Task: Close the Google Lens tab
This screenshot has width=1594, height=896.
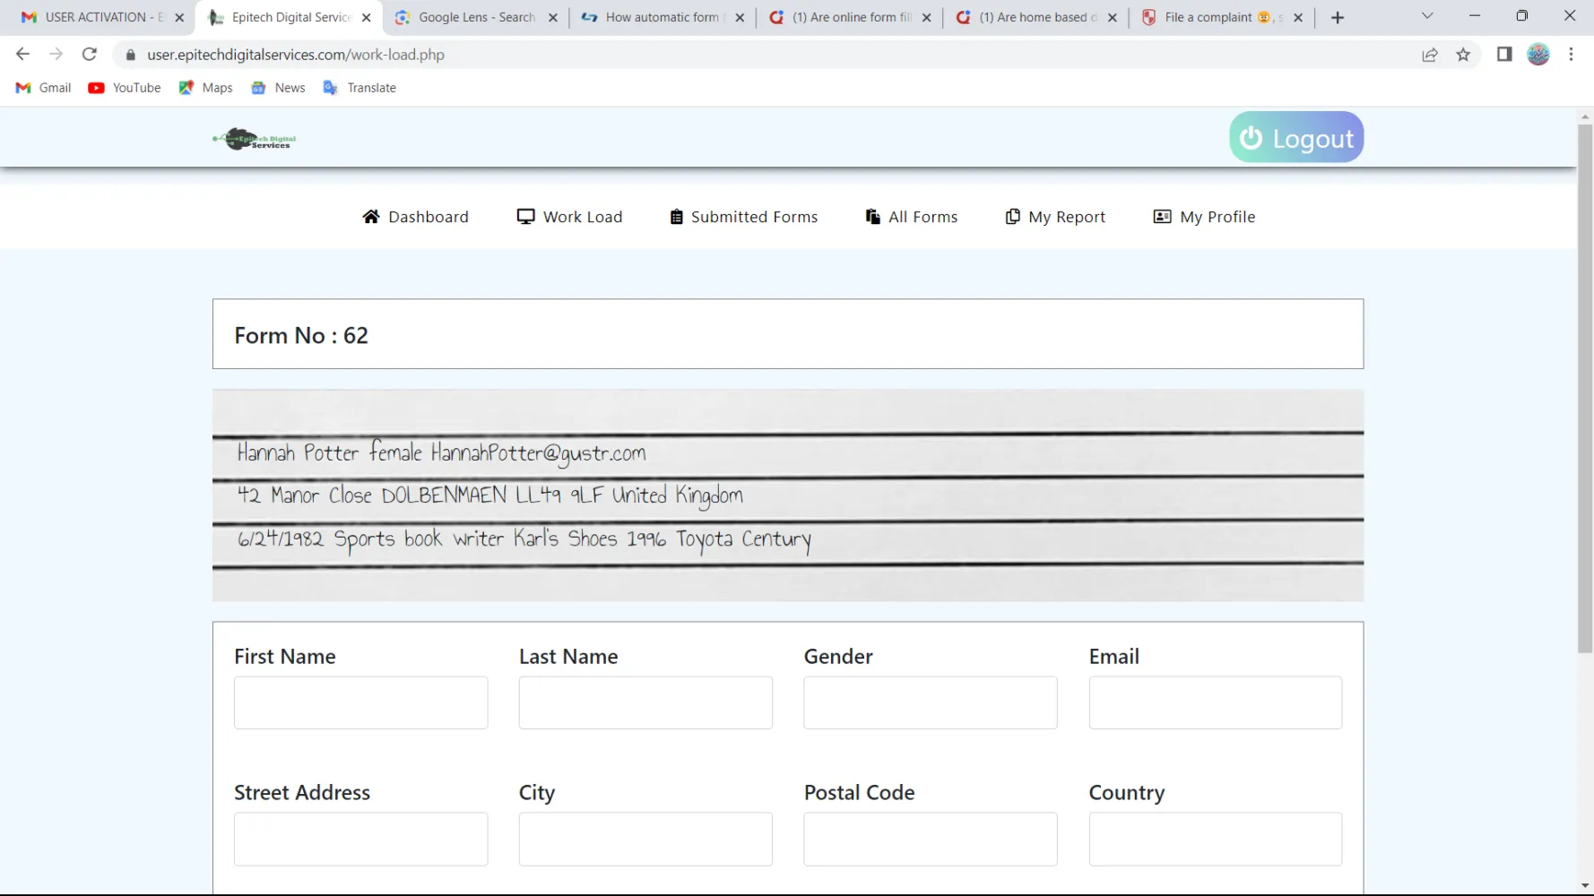Action: (552, 17)
